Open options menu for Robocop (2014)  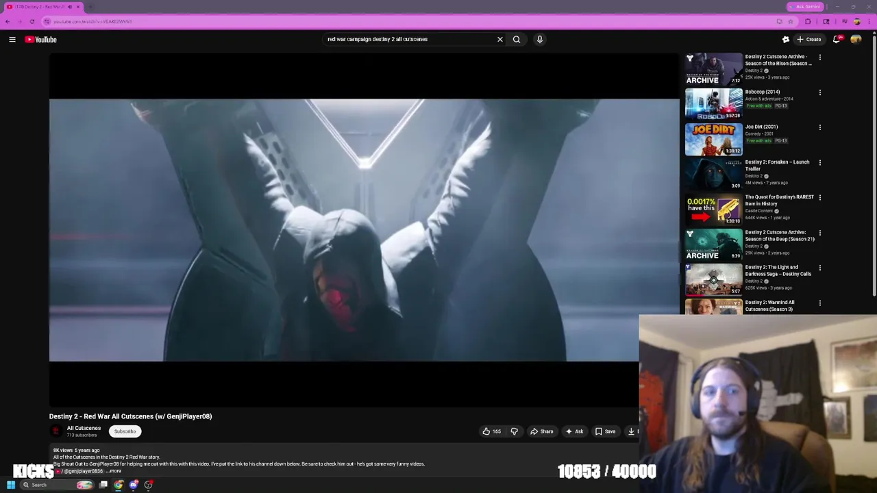coord(819,92)
